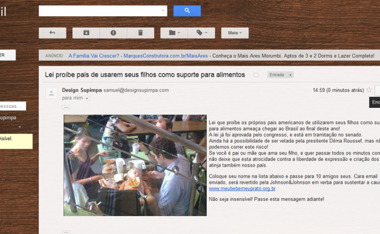The width and height of the screenshot is (380, 234).
Task: Toggle the importance marker beside subject
Action: (256, 75)
